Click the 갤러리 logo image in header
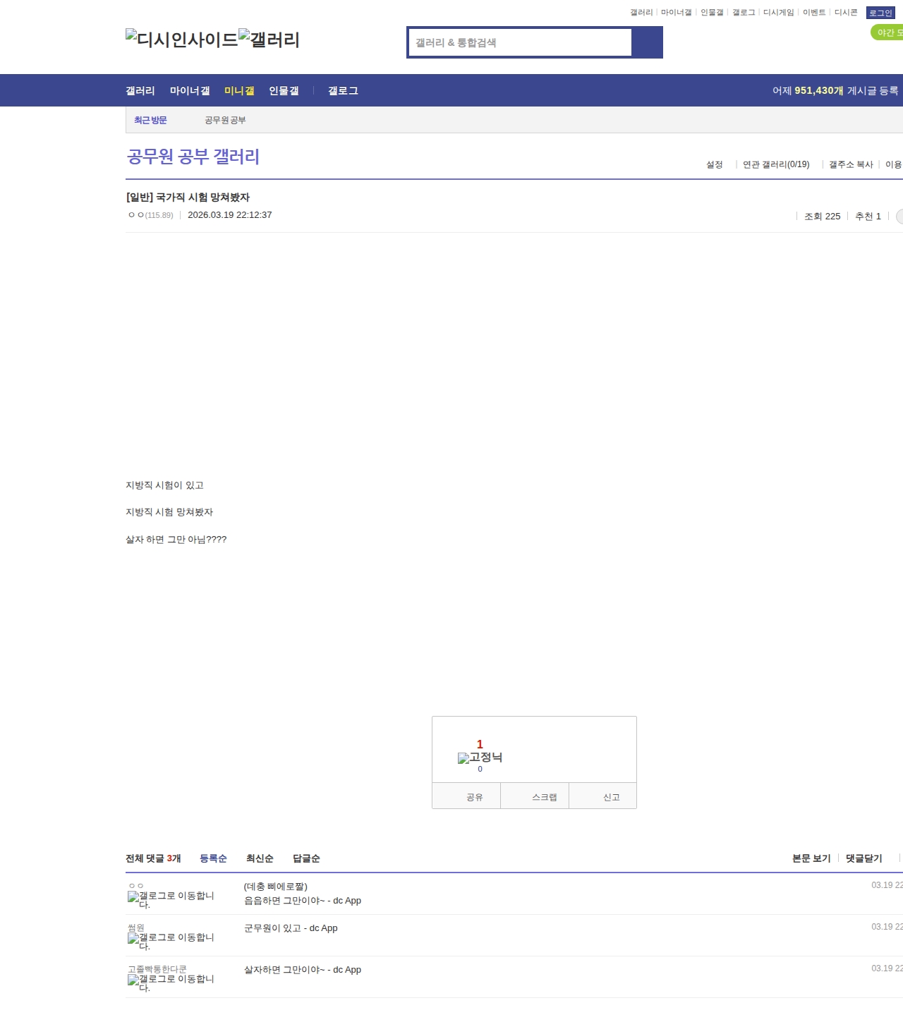The height and width of the screenshot is (1015, 903). tap(269, 39)
